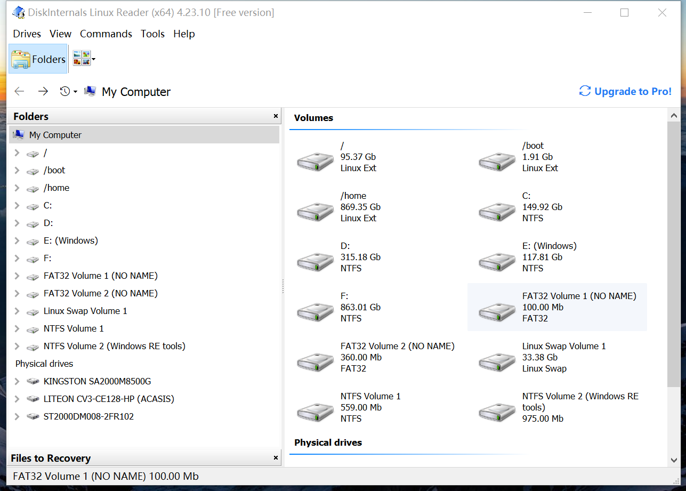The width and height of the screenshot is (686, 491).
Task: Close the Folders panel
Action: point(276,116)
